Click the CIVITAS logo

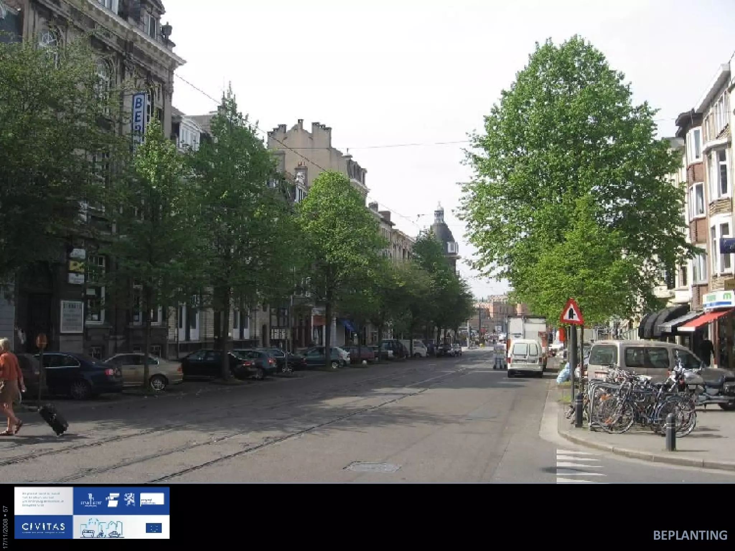[x=43, y=527]
